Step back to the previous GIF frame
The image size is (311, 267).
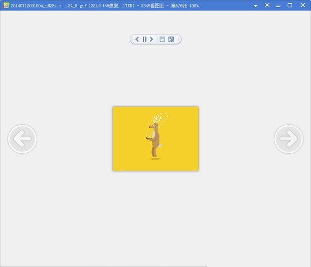(x=137, y=39)
